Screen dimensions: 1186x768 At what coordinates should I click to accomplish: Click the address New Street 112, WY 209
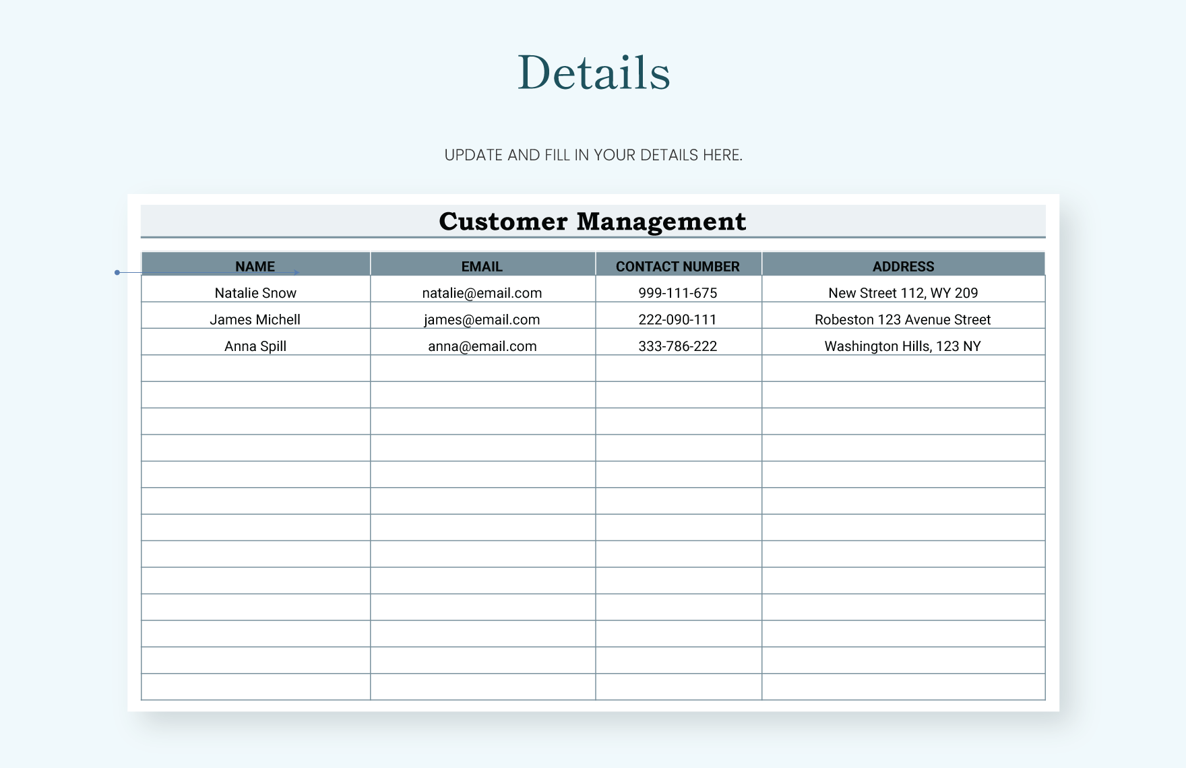point(903,292)
